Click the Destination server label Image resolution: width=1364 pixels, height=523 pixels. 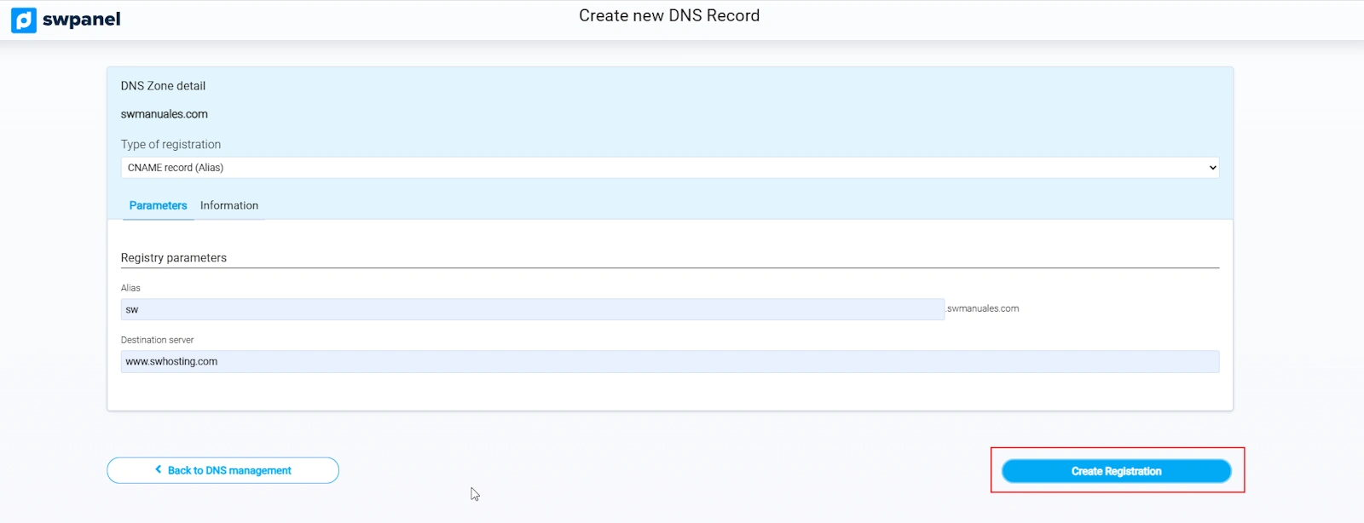pyautogui.click(x=157, y=340)
